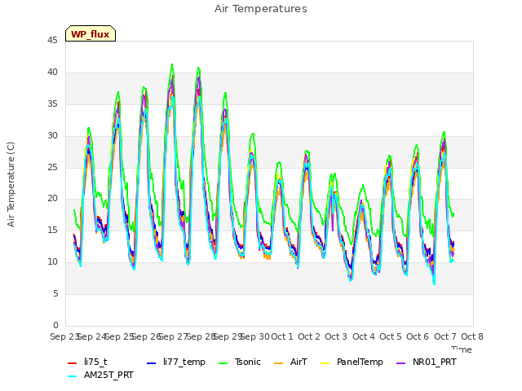
Task: Click the Air Temperature (C) axis label
Action: point(11,185)
